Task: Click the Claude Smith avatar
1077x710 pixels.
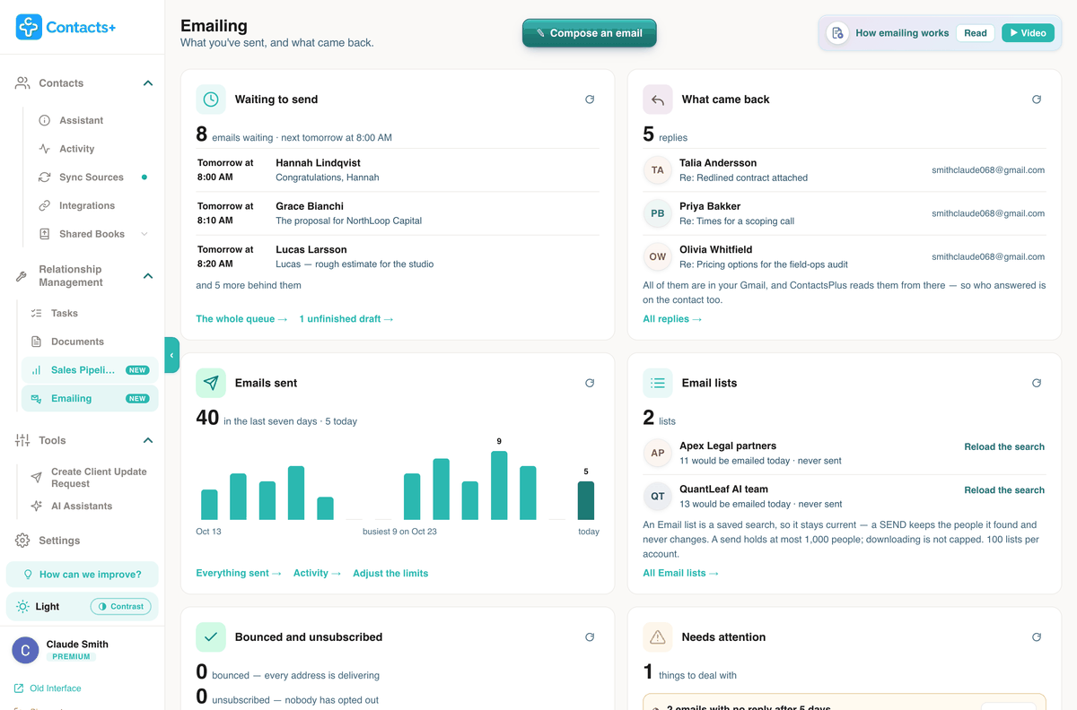Action: click(x=25, y=650)
